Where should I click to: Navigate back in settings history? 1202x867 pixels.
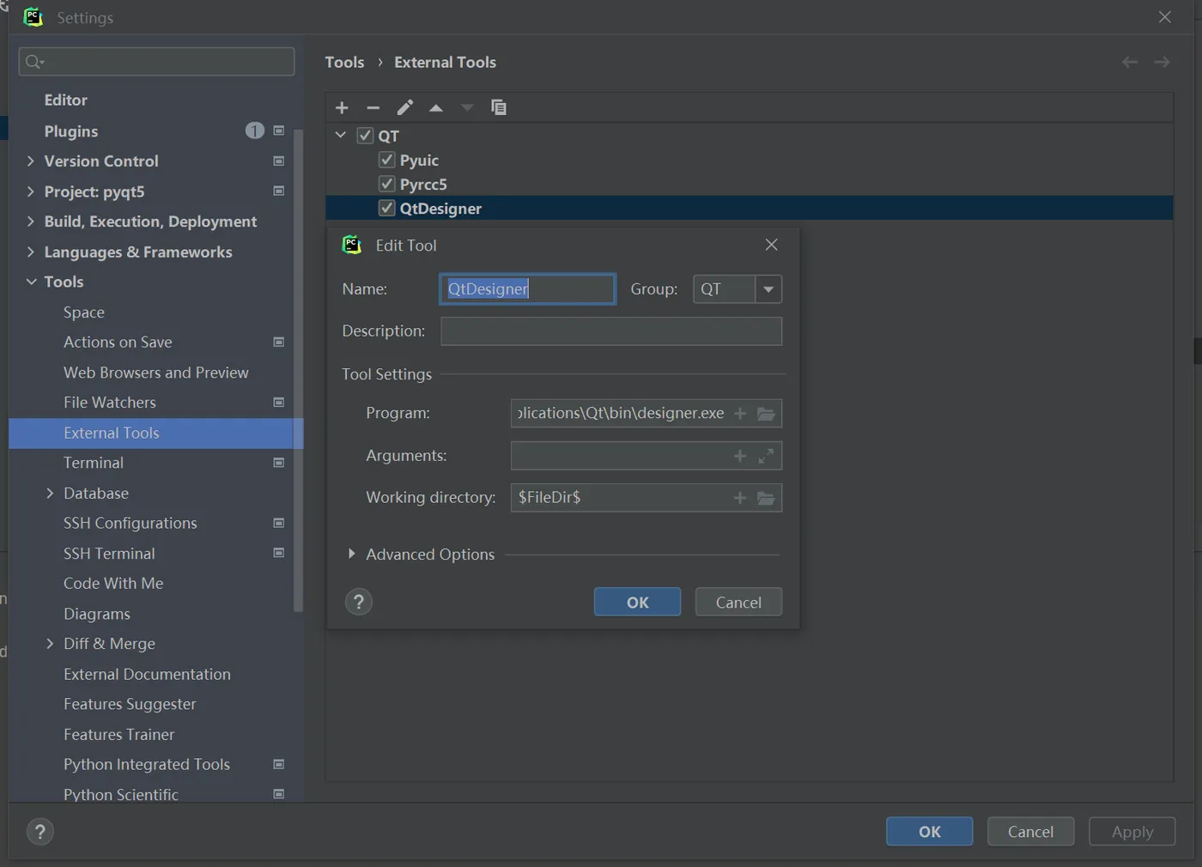[1130, 62]
